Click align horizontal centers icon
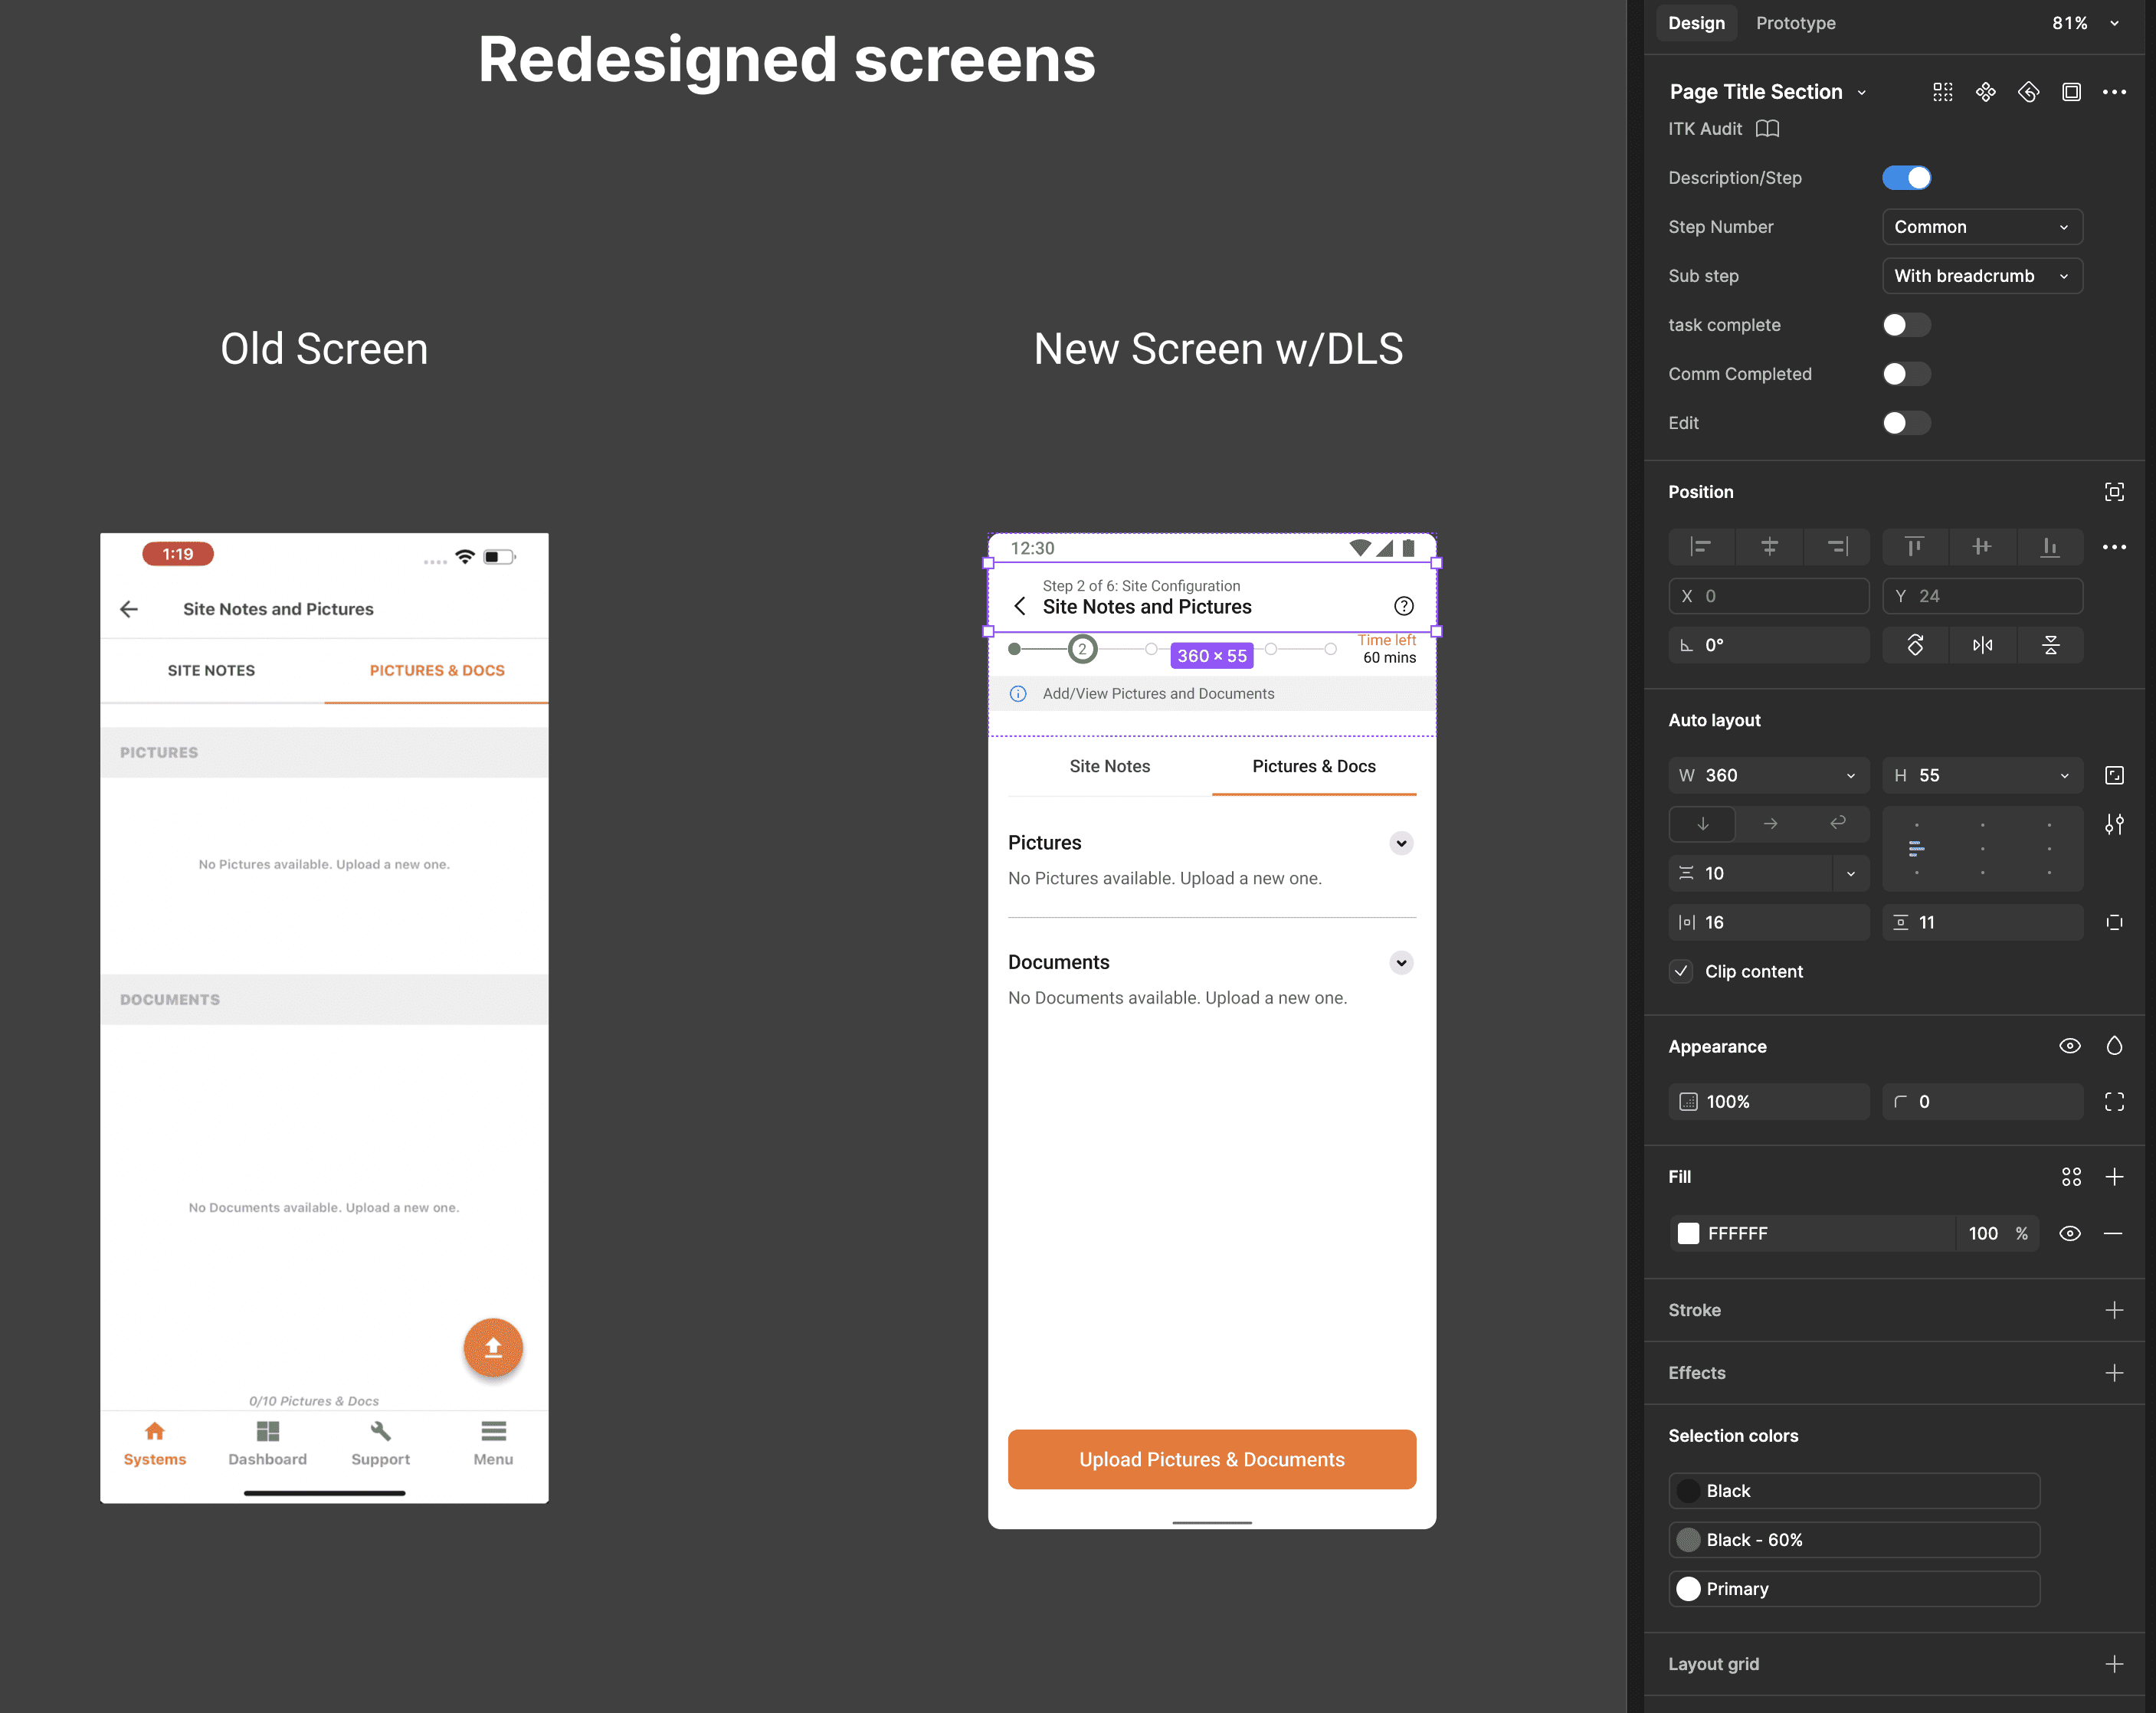The height and width of the screenshot is (1713, 2156). tap(1769, 546)
